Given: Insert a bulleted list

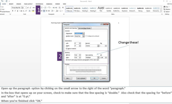Looking at the screenshot, I should [42, 8].
